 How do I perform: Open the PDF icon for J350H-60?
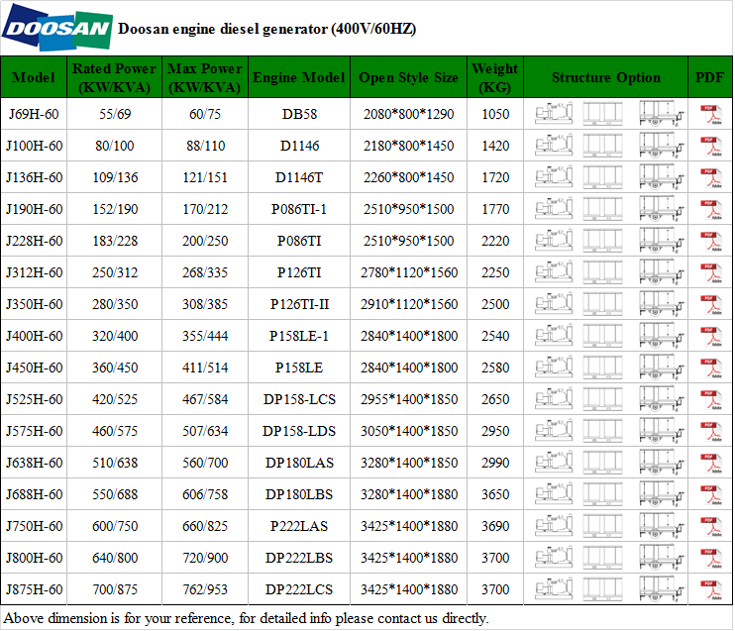711,304
